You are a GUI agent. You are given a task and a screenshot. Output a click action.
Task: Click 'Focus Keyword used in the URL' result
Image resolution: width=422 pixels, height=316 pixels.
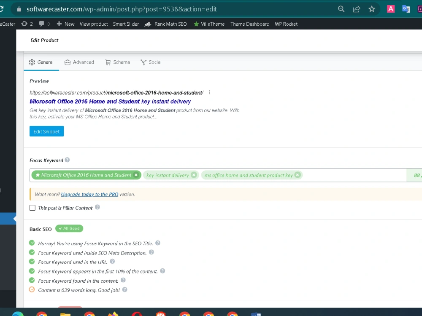pos(73,262)
